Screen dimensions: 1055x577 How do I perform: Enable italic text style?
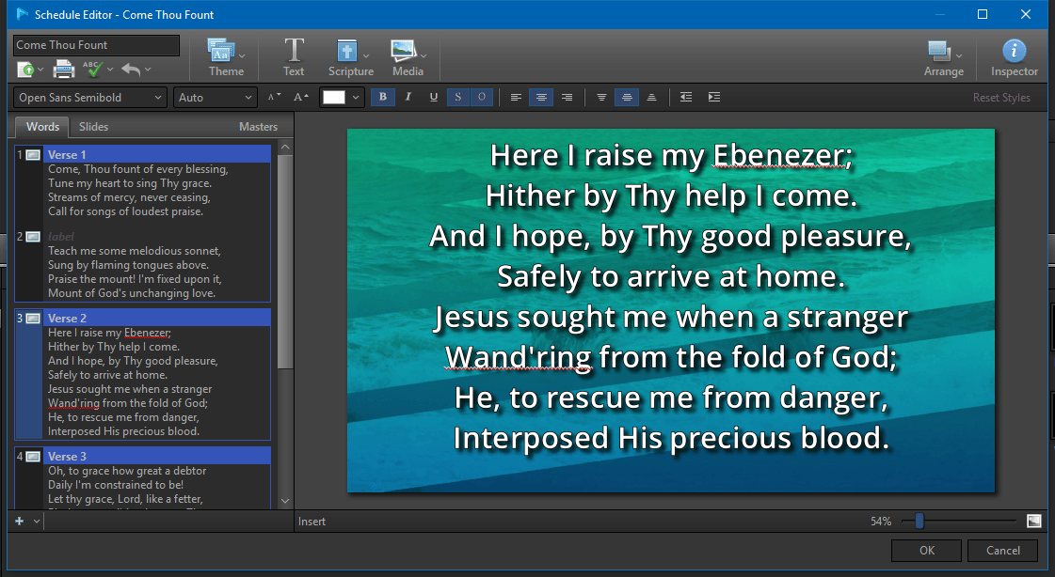coord(408,97)
